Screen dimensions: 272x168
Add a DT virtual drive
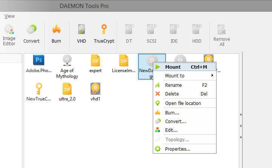[129, 35]
